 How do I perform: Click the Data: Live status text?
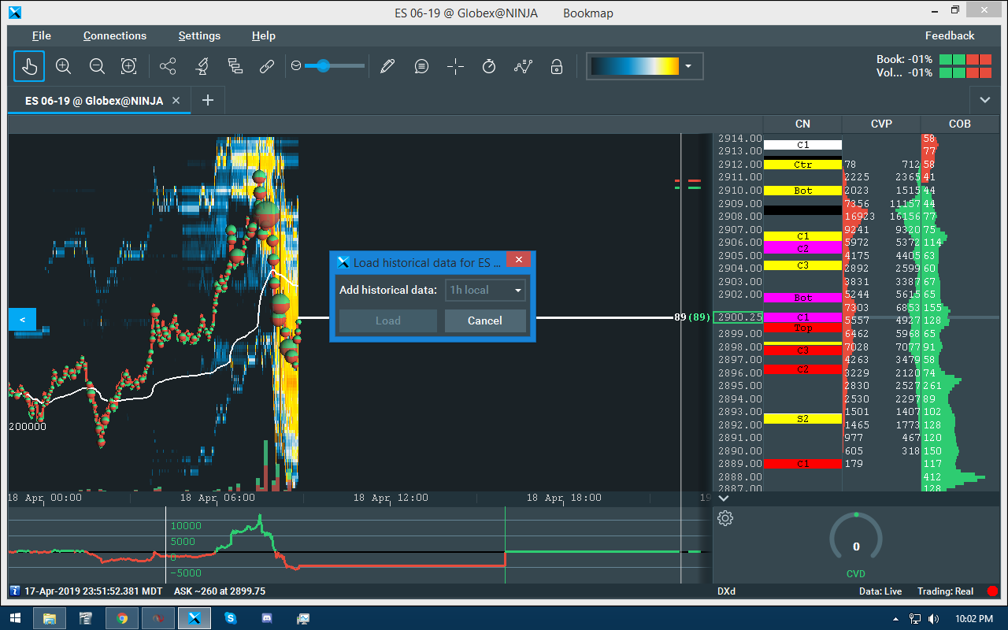coord(880,591)
